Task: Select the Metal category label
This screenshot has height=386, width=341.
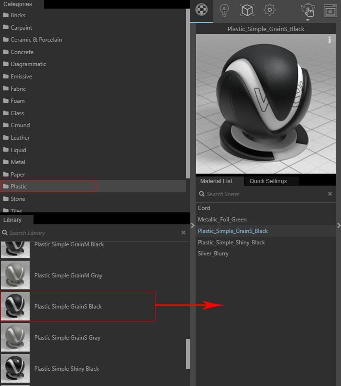Action: pos(18,162)
